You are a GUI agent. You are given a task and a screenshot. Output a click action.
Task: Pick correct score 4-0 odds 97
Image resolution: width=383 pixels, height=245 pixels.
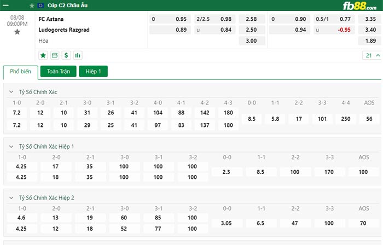pyautogui.click(x=158, y=125)
